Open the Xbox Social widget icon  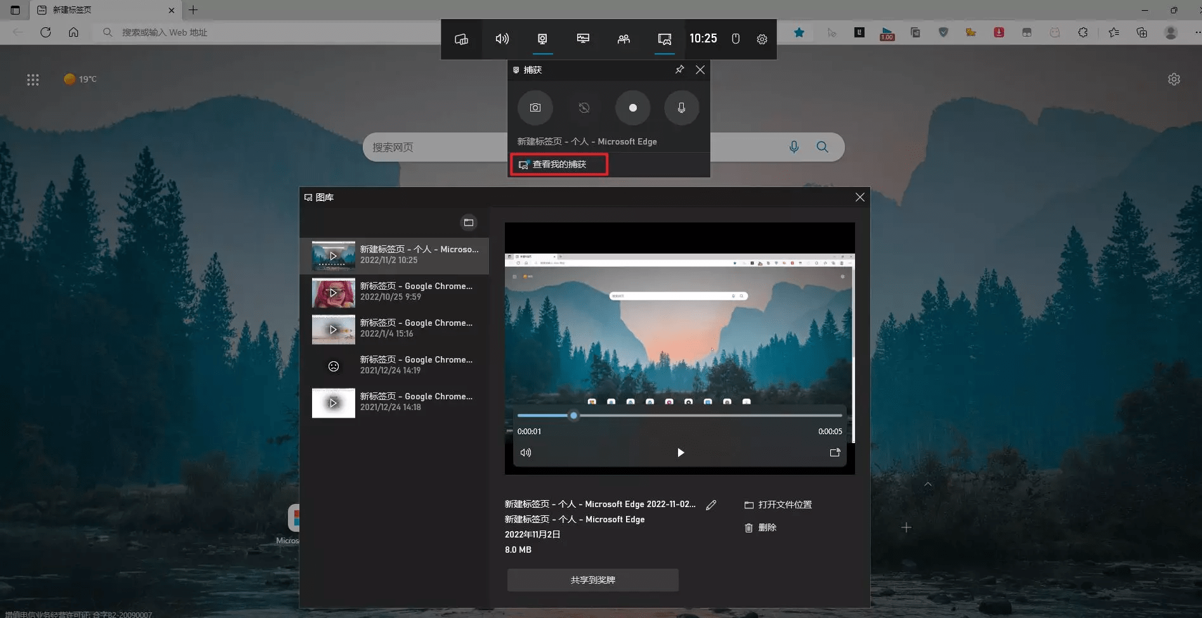point(624,39)
